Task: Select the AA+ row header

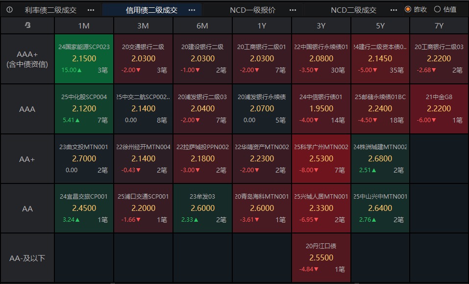Action: (x=27, y=159)
